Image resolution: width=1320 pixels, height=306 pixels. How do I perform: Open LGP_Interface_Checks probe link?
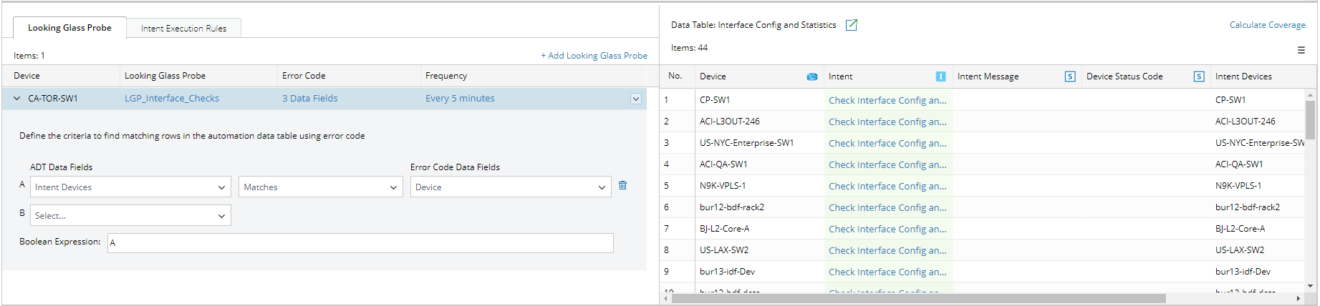click(x=172, y=99)
